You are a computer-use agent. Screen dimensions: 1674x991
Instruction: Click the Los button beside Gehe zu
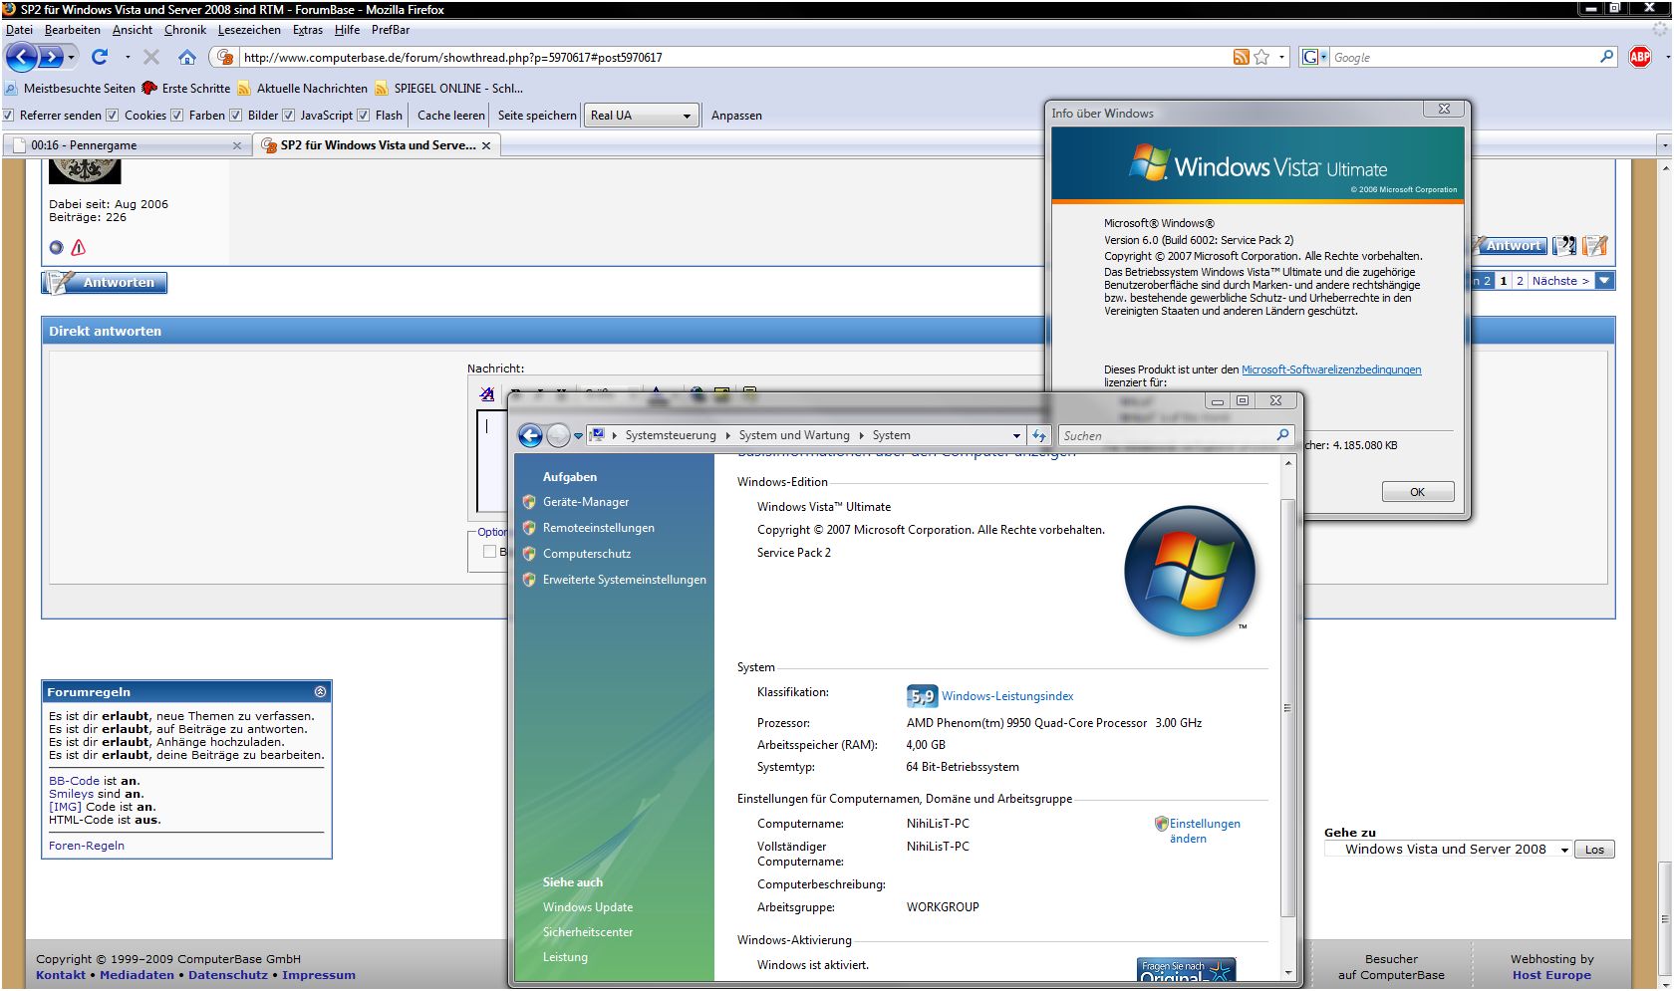1594,850
